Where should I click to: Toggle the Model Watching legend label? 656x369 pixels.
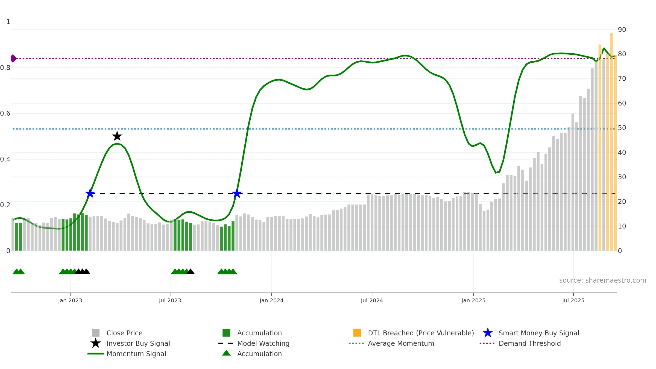click(x=263, y=344)
